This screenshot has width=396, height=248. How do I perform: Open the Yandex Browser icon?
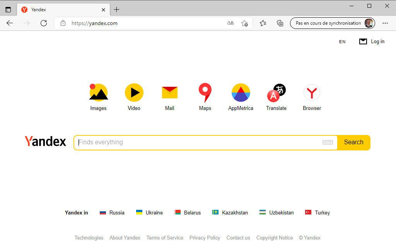[312, 93]
